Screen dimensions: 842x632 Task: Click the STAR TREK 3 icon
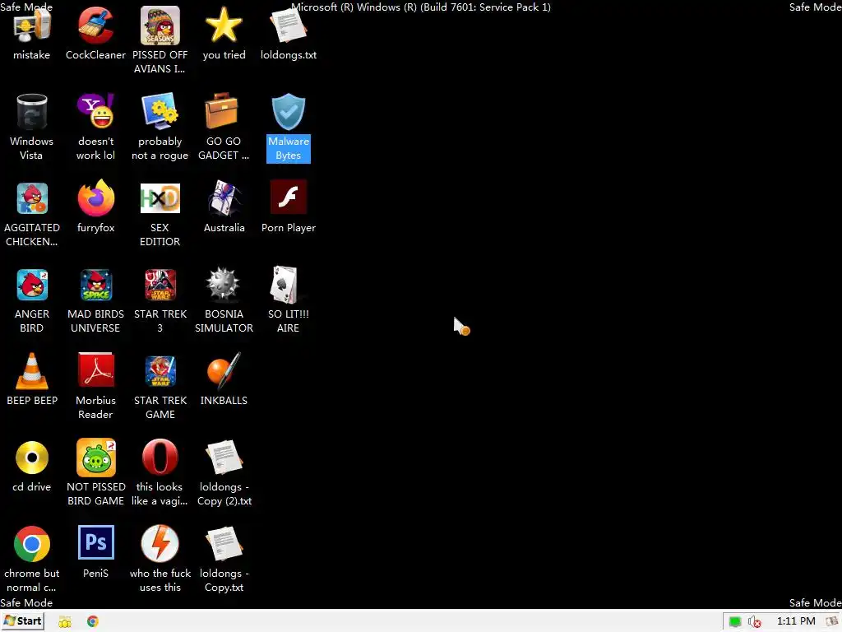(160, 285)
